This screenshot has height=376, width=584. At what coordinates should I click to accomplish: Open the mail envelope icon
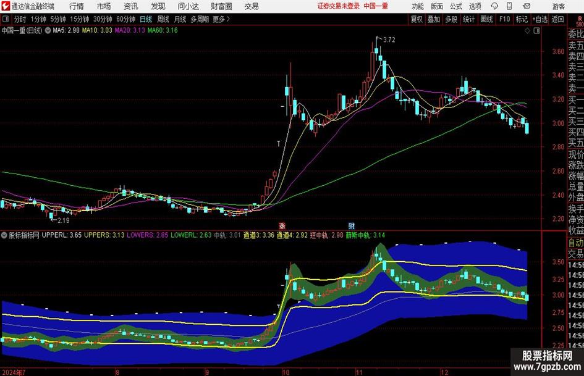pos(527,6)
